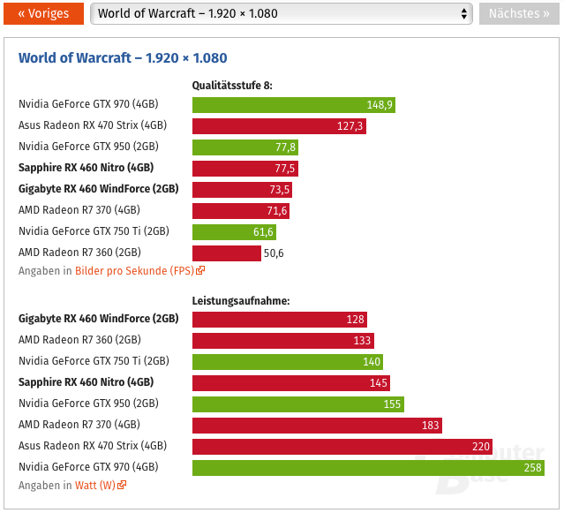Click AMD Radeon R7 360 label under Leistungsaufnahme
The width and height of the screenshot is (564, 513).
pos(79,340)
